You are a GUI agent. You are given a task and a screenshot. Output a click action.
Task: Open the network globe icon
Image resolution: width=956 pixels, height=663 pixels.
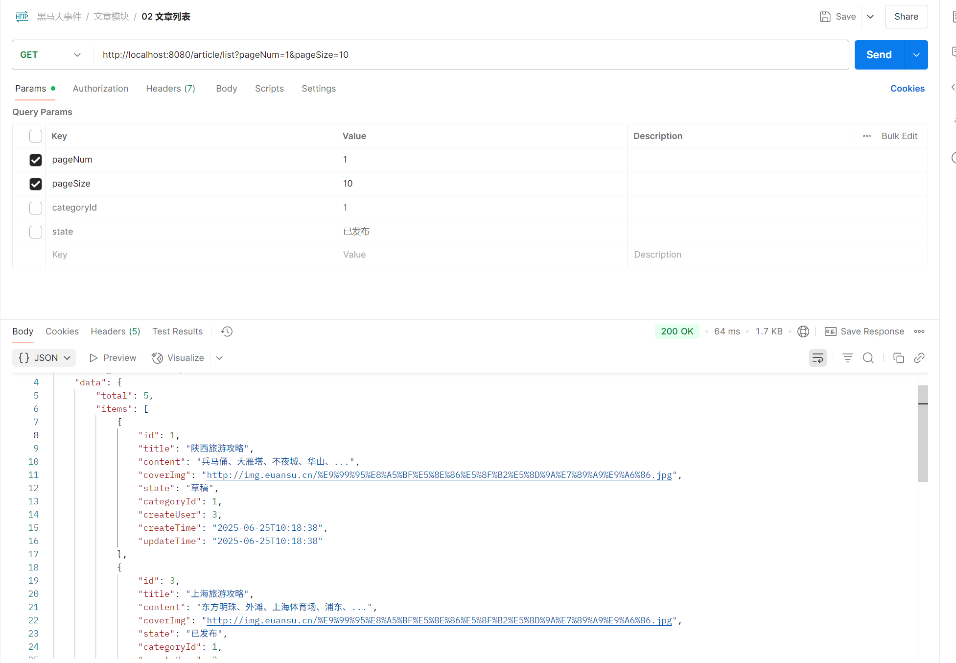pyautogui.click(x=803, y=331)
